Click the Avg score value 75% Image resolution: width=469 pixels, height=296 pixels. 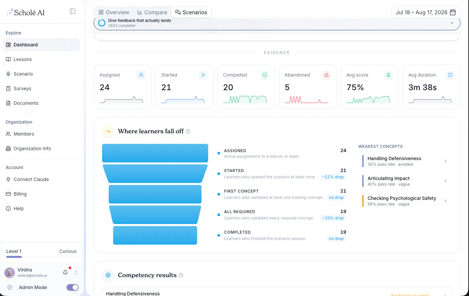coord(355,88)
